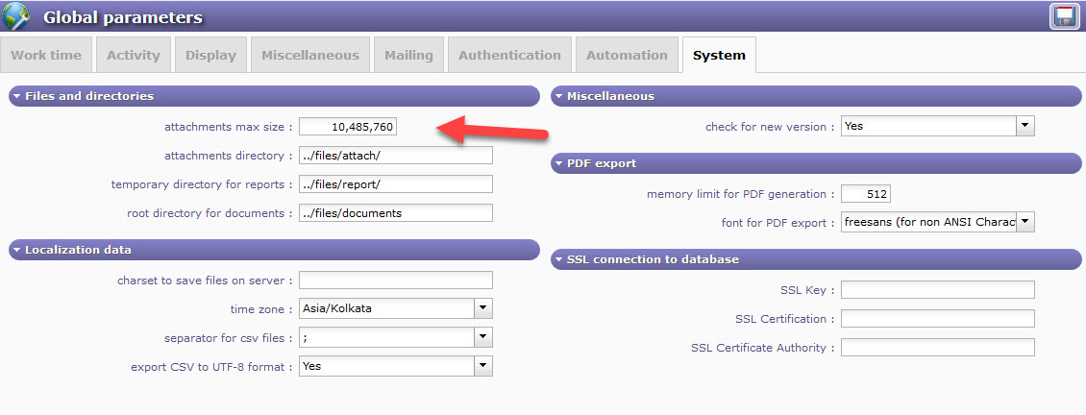Open separator for csv files dropdown
Image resolution: width=1086 pixels, height=415 pixels.
click(483, 337)
